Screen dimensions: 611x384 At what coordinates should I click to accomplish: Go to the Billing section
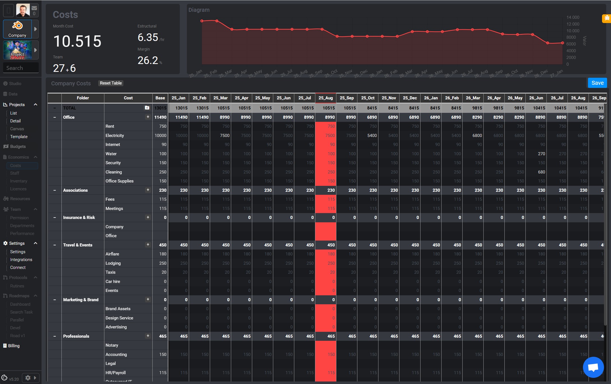coord(14,346)
